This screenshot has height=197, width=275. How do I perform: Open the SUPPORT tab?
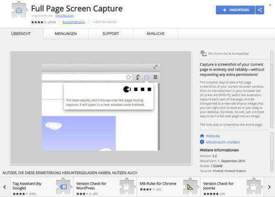coord(110,34)
